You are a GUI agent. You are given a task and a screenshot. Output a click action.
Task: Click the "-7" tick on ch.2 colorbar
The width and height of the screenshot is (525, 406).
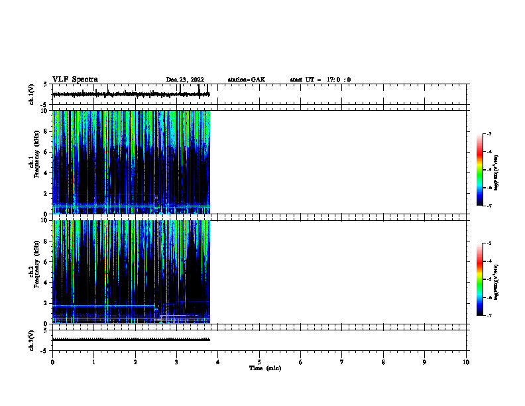(489, 316)
